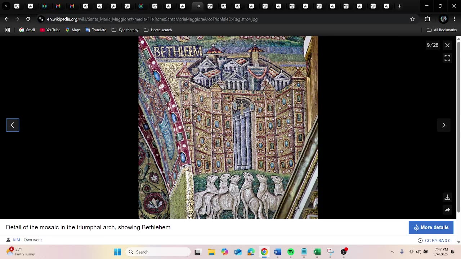Share or embed this file

pyautogui.click(x=447, y=210)
